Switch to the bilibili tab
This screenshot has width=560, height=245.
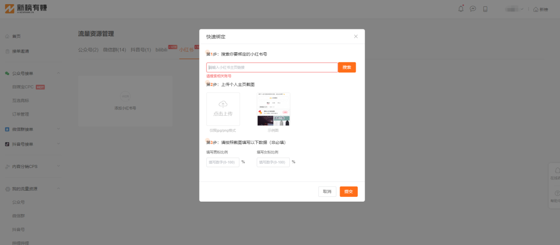(x=161, y=50)
